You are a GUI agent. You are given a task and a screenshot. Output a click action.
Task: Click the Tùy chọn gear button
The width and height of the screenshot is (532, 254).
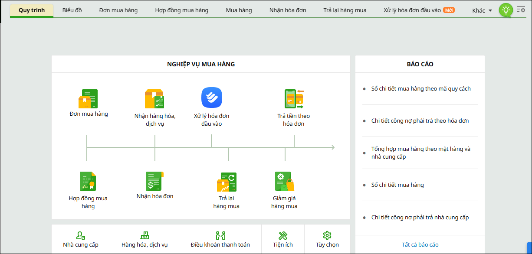pos(327,239)
